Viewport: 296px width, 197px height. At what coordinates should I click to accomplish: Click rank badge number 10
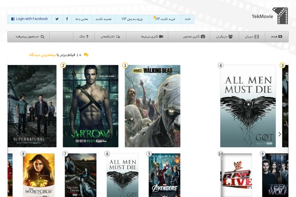(221, 154)
